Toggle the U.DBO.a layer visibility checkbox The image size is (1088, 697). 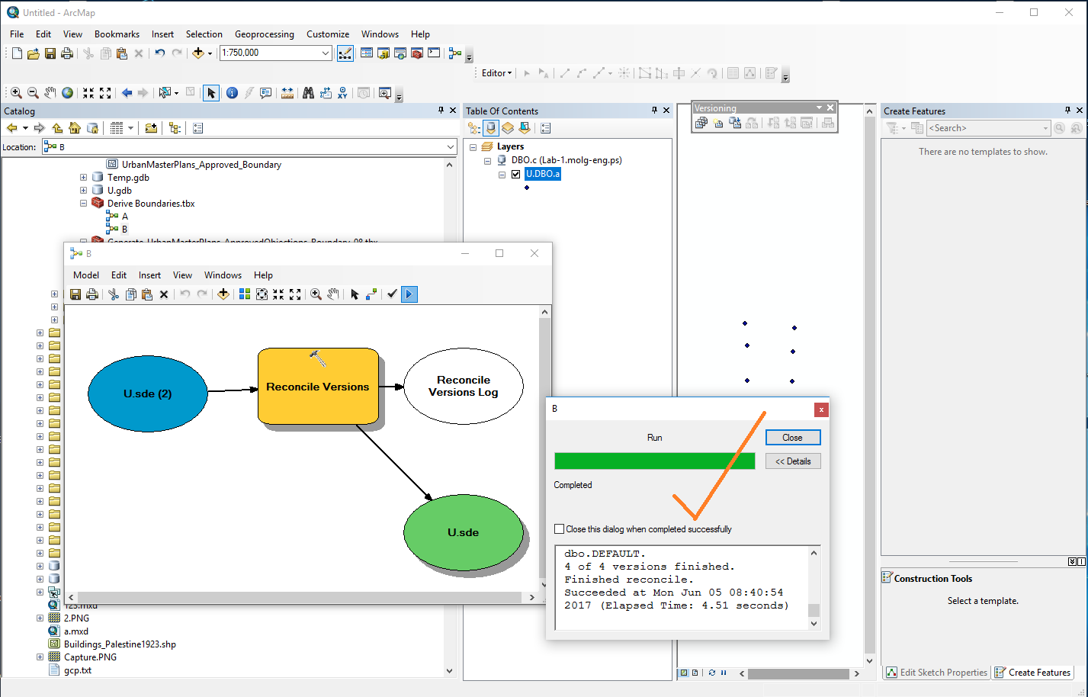coord(516,174)
